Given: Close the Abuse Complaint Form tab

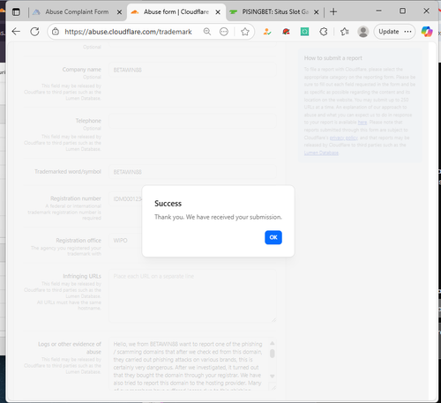Looking at the screenshot, I should pyautogui.click(x=119, y=12).
